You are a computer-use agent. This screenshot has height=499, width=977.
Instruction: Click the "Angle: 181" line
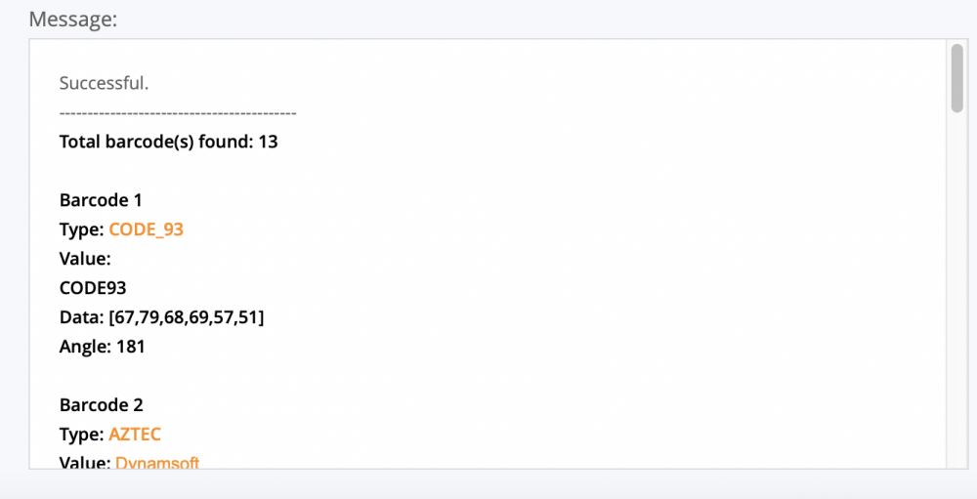pos(103,346)
